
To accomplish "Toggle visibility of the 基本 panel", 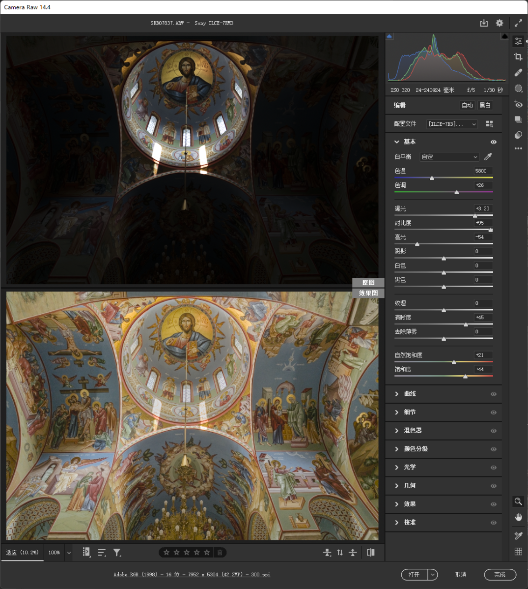I will [494, 142].
